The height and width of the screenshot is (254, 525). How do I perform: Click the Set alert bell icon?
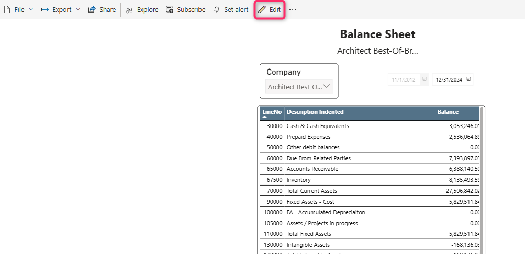pyautogui.click(x=217, y=9)
